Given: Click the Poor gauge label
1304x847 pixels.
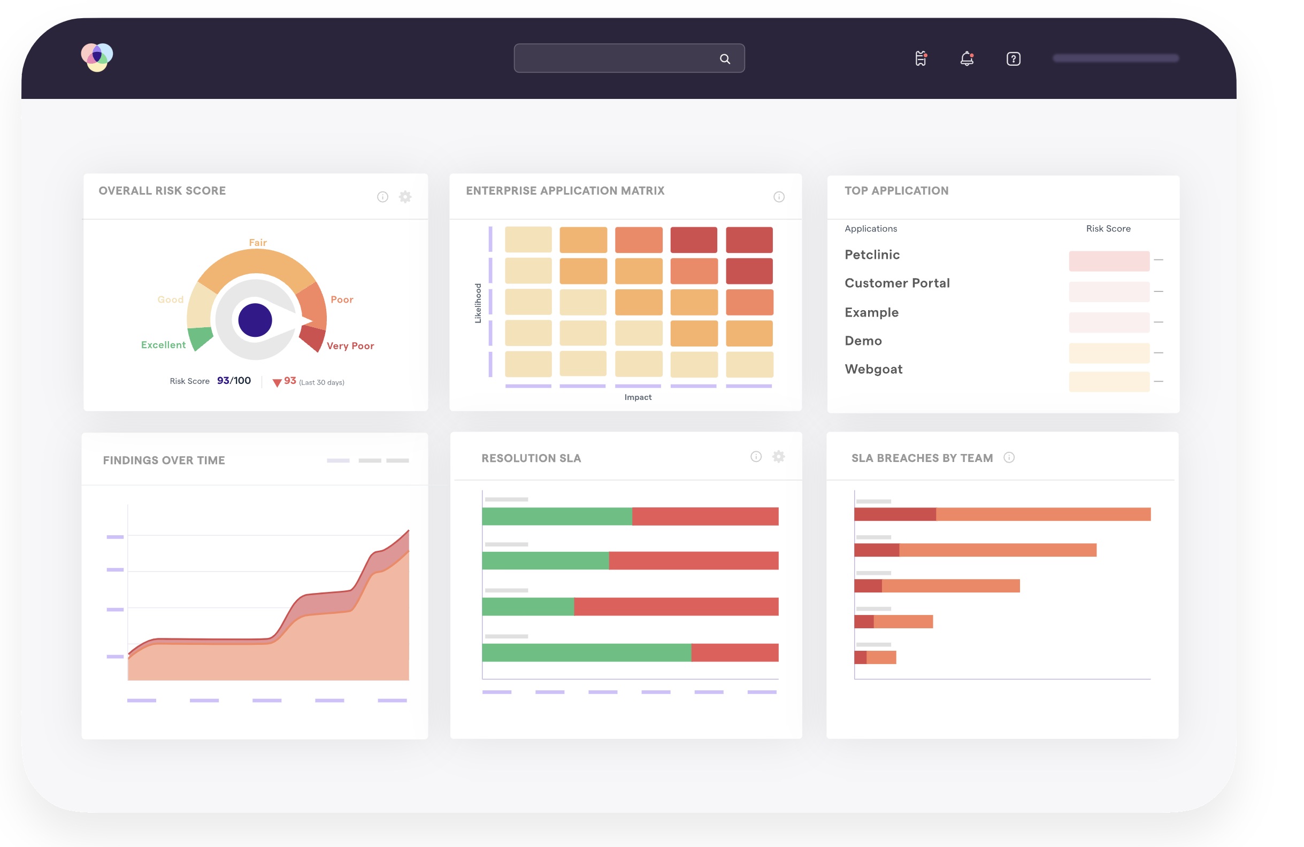Looking at the screenshot, I should click(342, 299).
